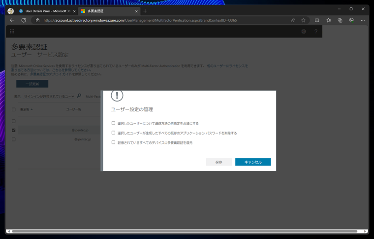Toggle the select-all checkbox in table header

click(14, 109)
